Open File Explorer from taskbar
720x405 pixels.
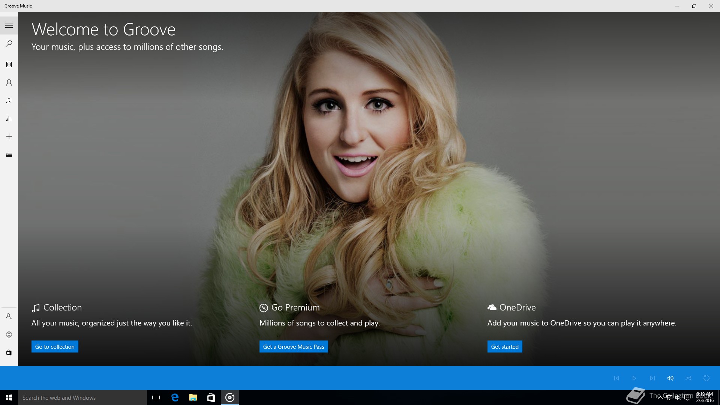tap(193, 397)
